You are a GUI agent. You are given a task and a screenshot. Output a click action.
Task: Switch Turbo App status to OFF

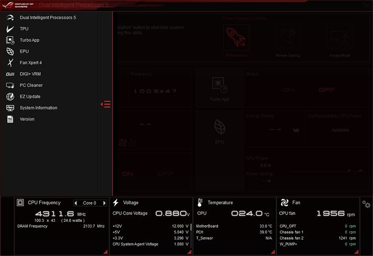click(x=327, y=90)
